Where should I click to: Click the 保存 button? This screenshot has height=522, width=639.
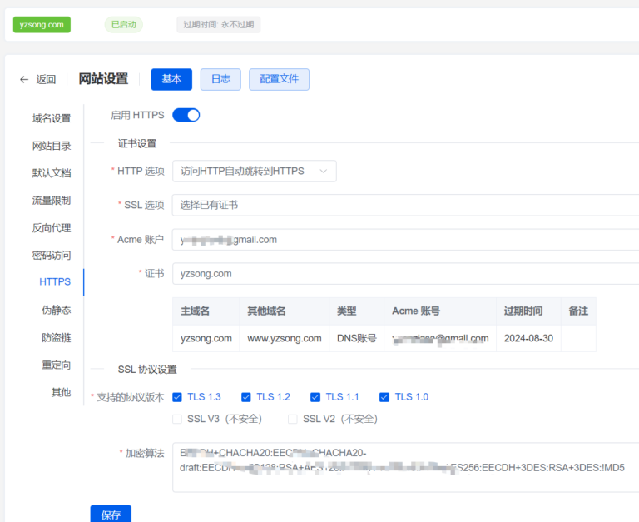(111, 515)
